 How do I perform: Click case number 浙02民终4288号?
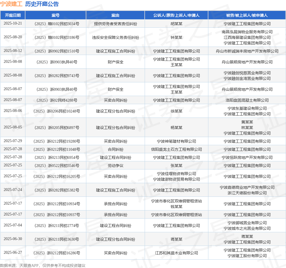pyautogui.click(x=57, y=100)
